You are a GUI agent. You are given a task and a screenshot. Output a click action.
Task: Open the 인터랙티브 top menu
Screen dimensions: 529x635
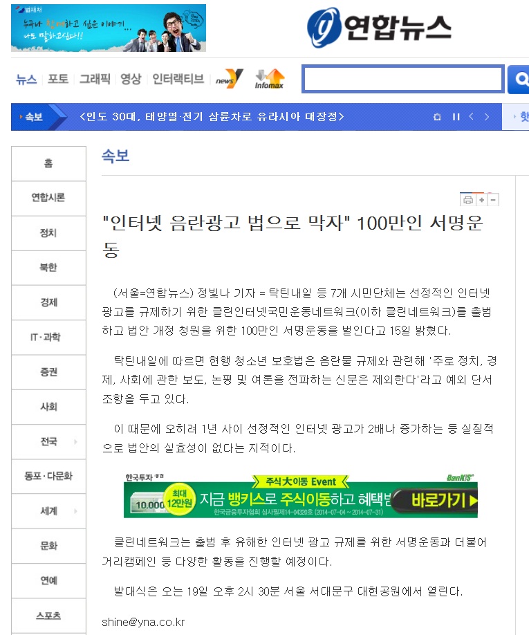tap(178, 79)
